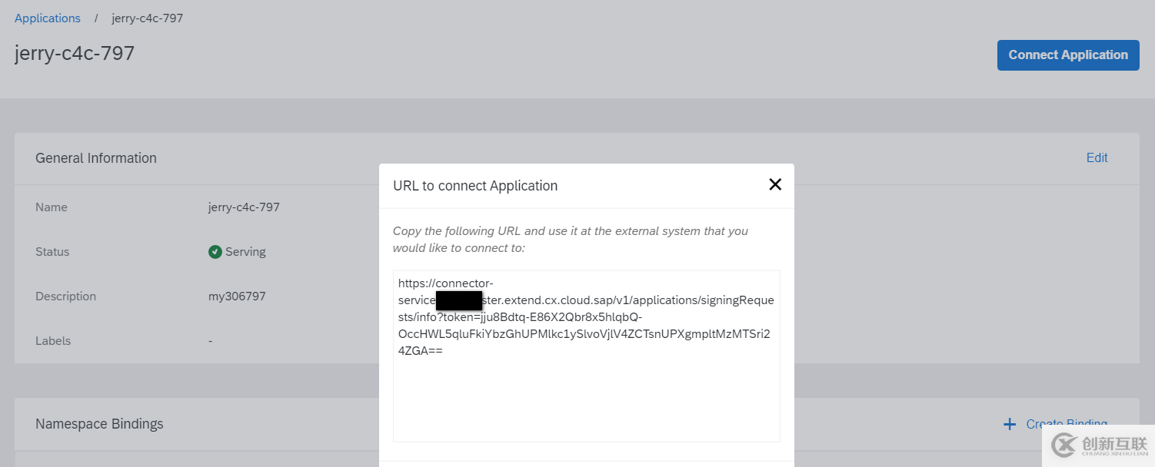
Task: Click the breadcrumb separator slash
Action: click(95, 18)
